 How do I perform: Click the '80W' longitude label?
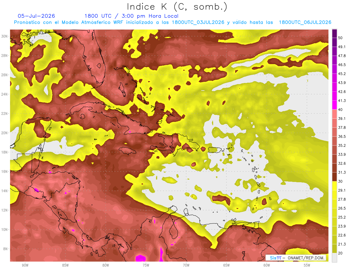tap(106, 265)
